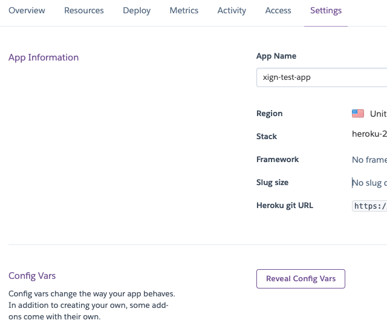Click the App Name field label
This screenshot has height=326, width=387.
[x=276, y=56]
